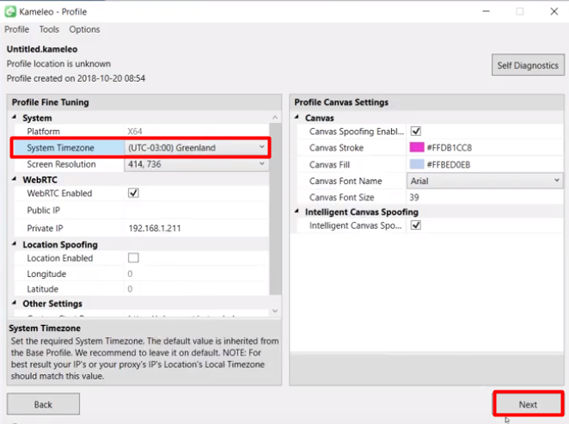This screenshot has width=569, height=424.
Task: Click the Private IP value field
Action: point(196,228)
